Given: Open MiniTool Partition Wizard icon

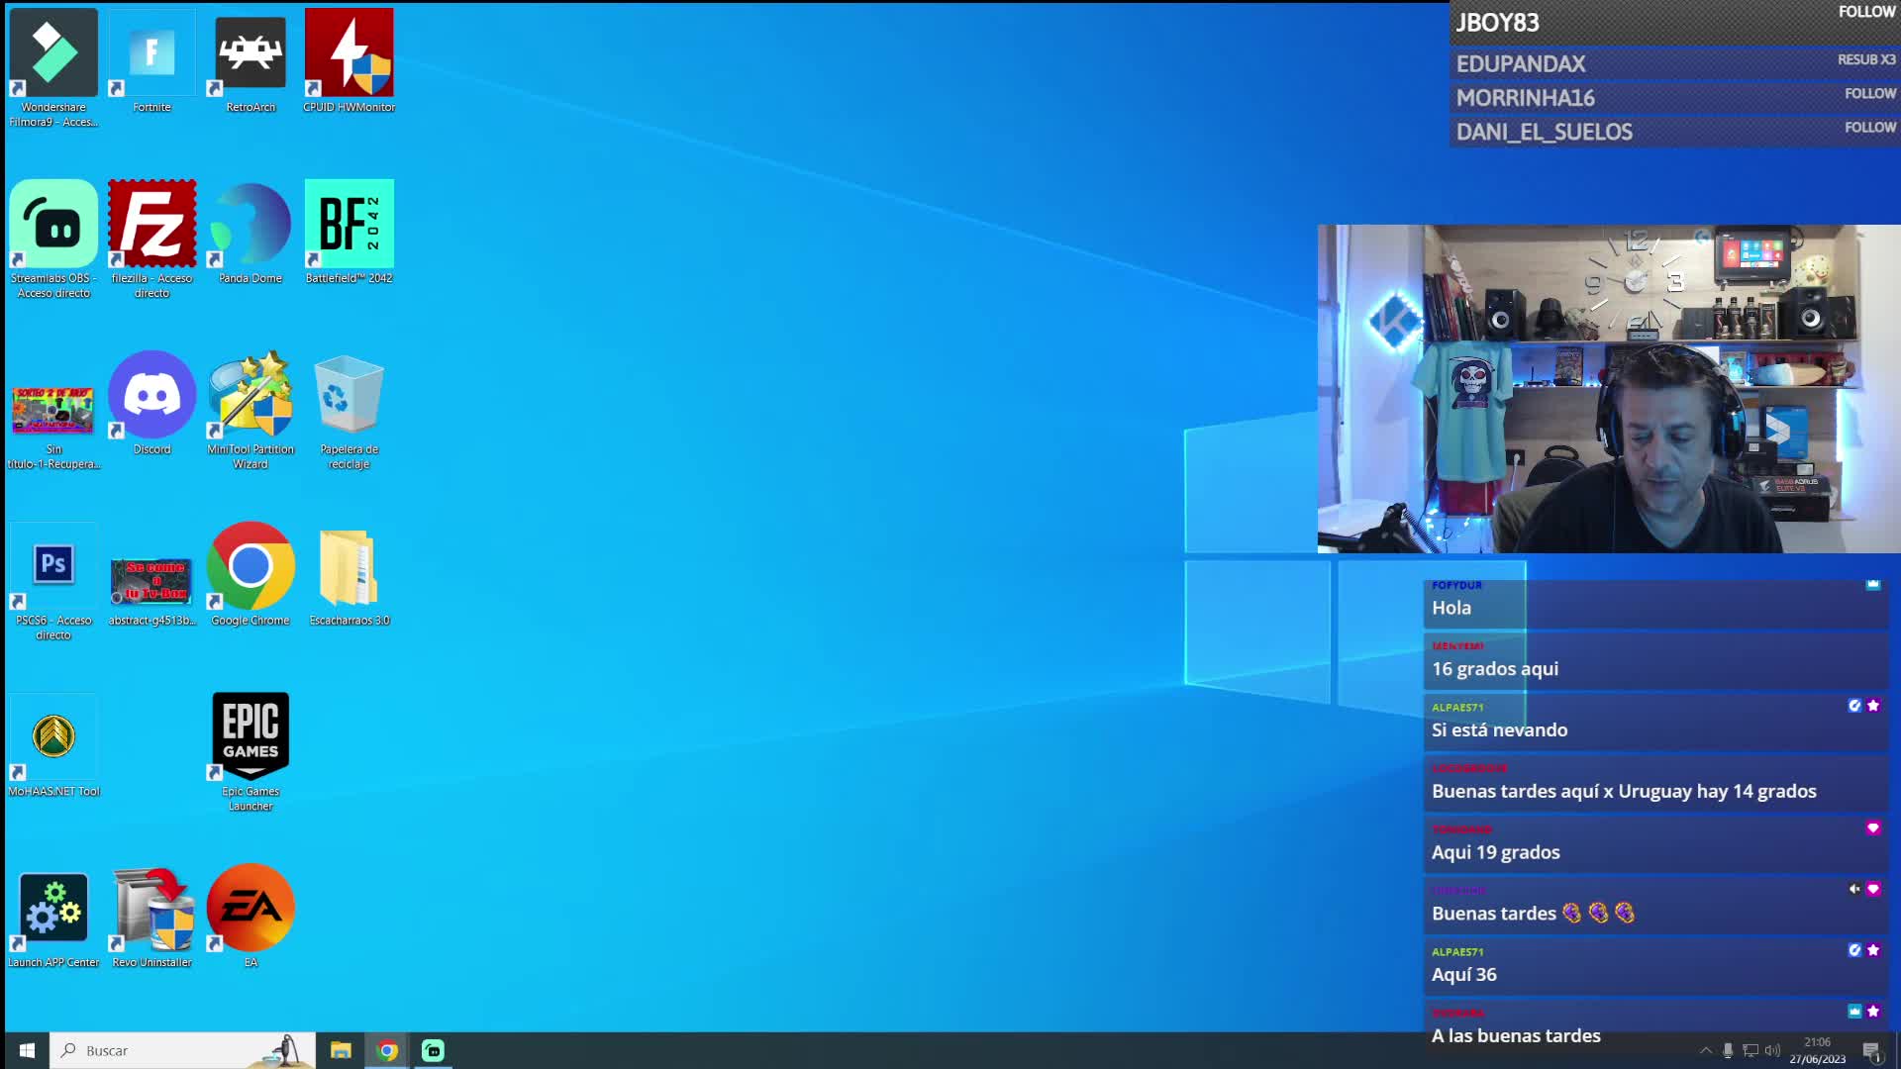Looking at the screenshot, I should (x=250, y=410).
